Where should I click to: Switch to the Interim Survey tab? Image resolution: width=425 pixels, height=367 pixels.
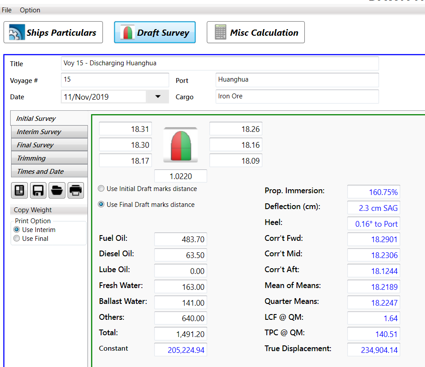tap(49, 132)
